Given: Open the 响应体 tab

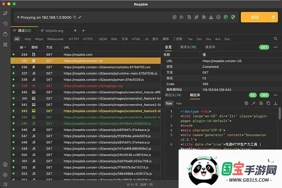Looking at the screenshot, I should [195, 95].
